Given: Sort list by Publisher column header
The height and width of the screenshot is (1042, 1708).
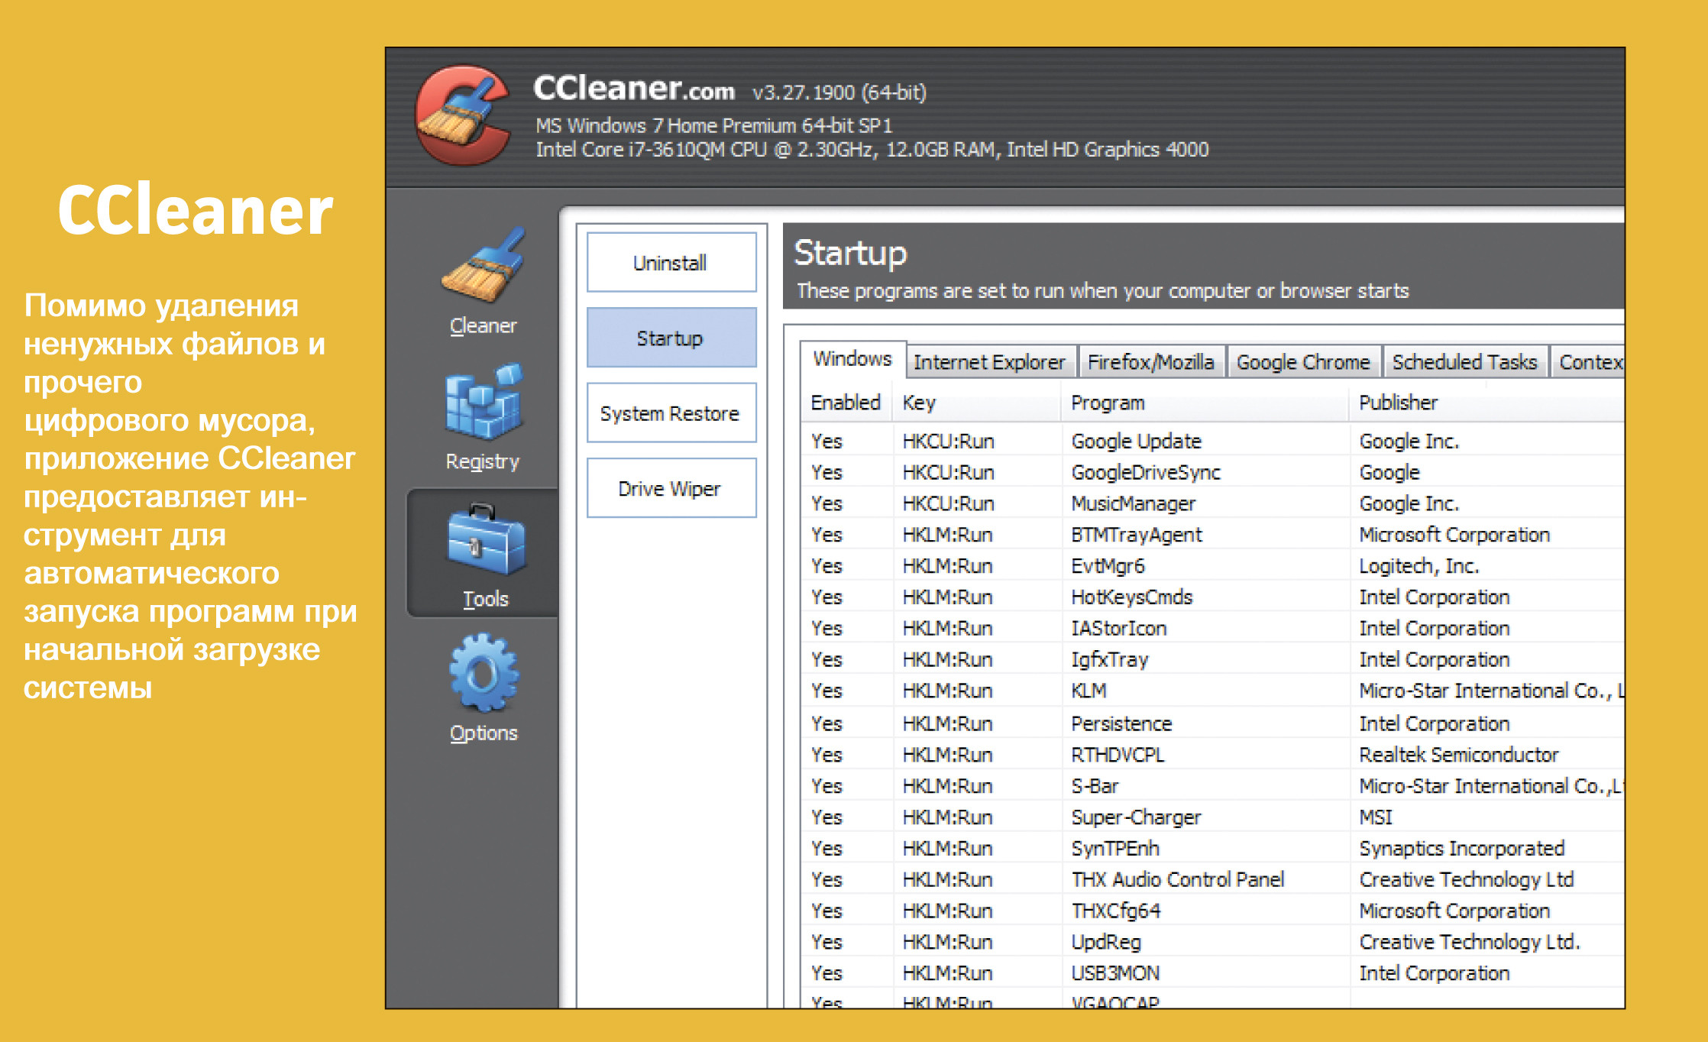Looking at the screenshot, I should tap(1398, 403).
